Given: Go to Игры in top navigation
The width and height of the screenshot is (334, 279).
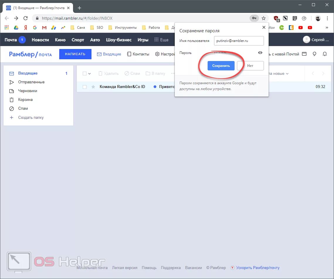Looking at the screenshot, I should 143,40.
